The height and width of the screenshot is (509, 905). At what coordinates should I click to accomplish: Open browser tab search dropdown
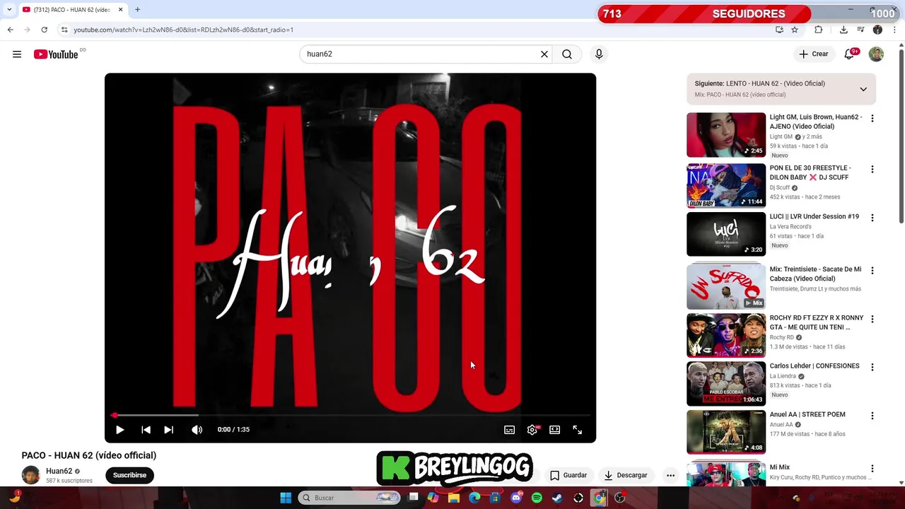pyautogui.click(x=9, y=10)
